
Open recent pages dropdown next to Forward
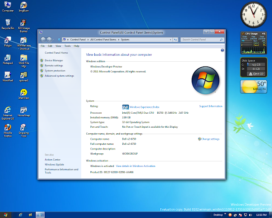click(54, 40)
